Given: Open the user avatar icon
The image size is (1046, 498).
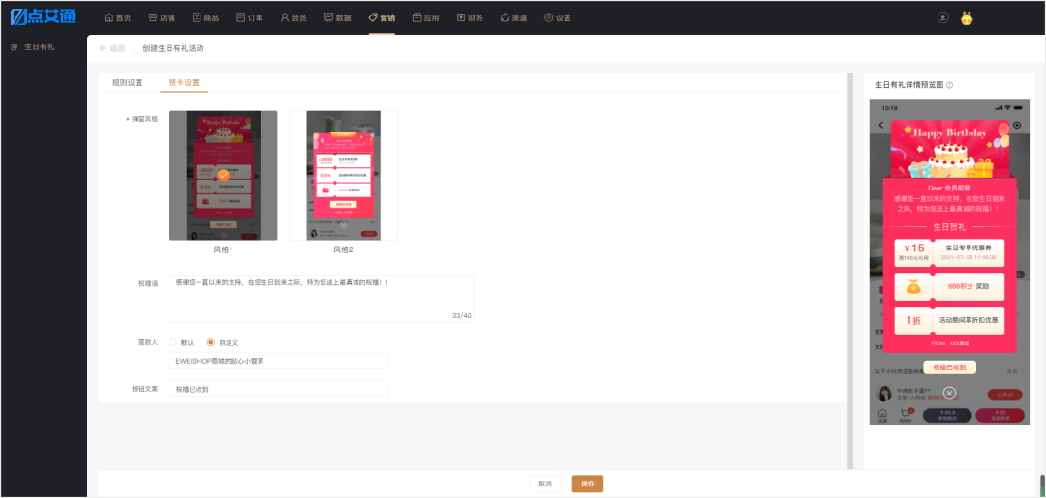Looking at the screenshot, I should 967,18.
